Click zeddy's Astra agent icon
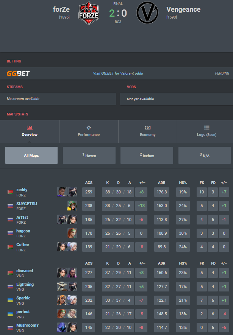Image resolution: width=233 pixels, height=335 pixels. point(62,192)
